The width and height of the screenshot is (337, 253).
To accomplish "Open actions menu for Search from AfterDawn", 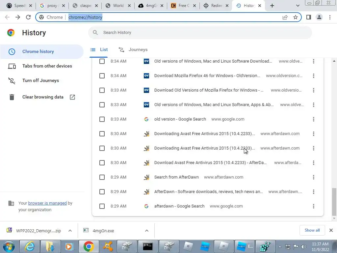I will (x=314, y=177).
